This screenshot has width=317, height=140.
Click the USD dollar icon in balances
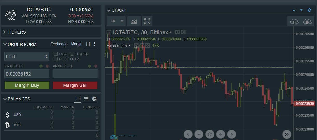8,115
